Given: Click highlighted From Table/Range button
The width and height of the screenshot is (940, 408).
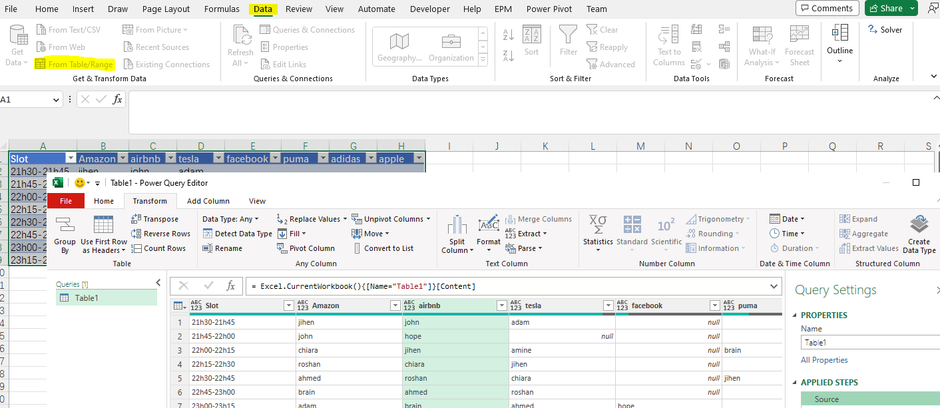Looking at the screenshot, I should [x=74, y=65].
